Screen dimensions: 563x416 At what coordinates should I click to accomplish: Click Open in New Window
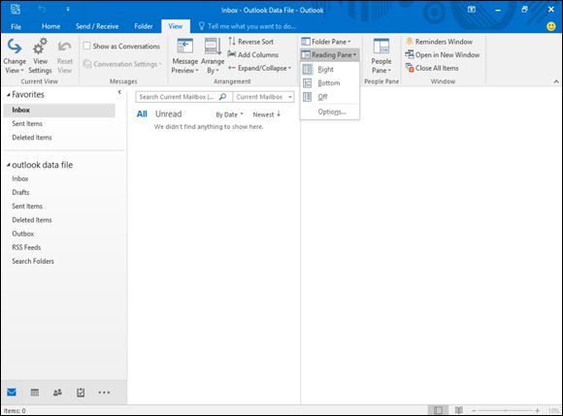(443, 55)
